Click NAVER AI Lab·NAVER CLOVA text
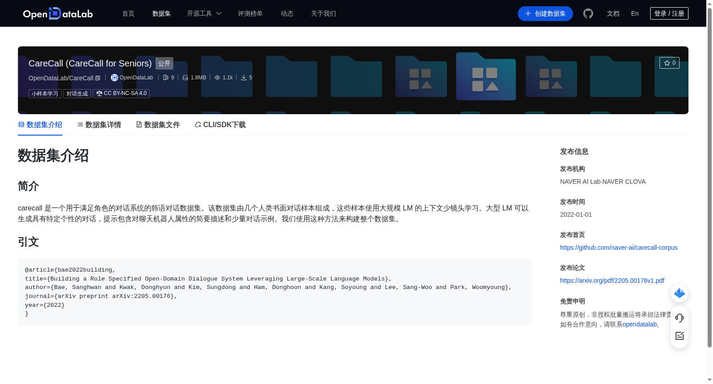Viewport: 713px width, 384px height. pyautogui.click(x=602, y=182)
